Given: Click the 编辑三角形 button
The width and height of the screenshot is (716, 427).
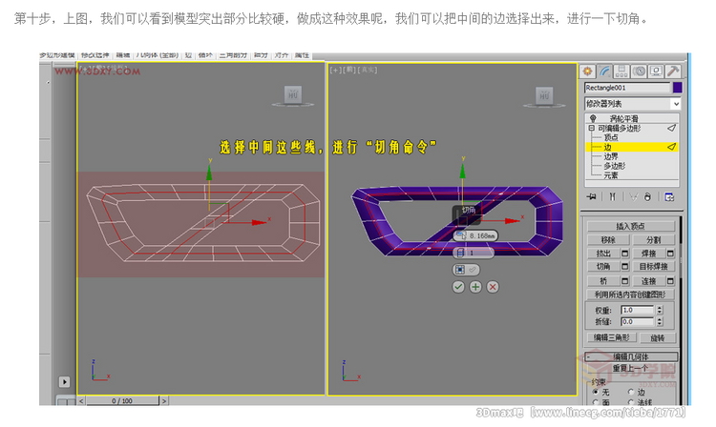Looking at the screenshot, I should tap(611, 337).
